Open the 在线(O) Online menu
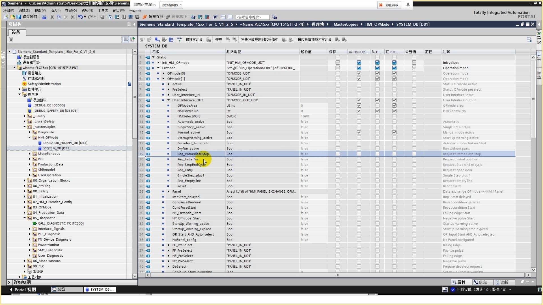 [x=71, y=10]
